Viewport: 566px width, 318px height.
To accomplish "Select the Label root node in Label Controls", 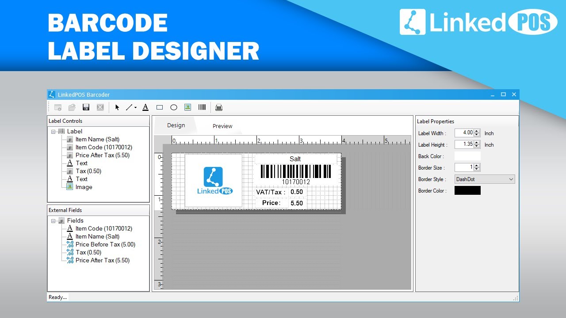I will tap(74, 131).
